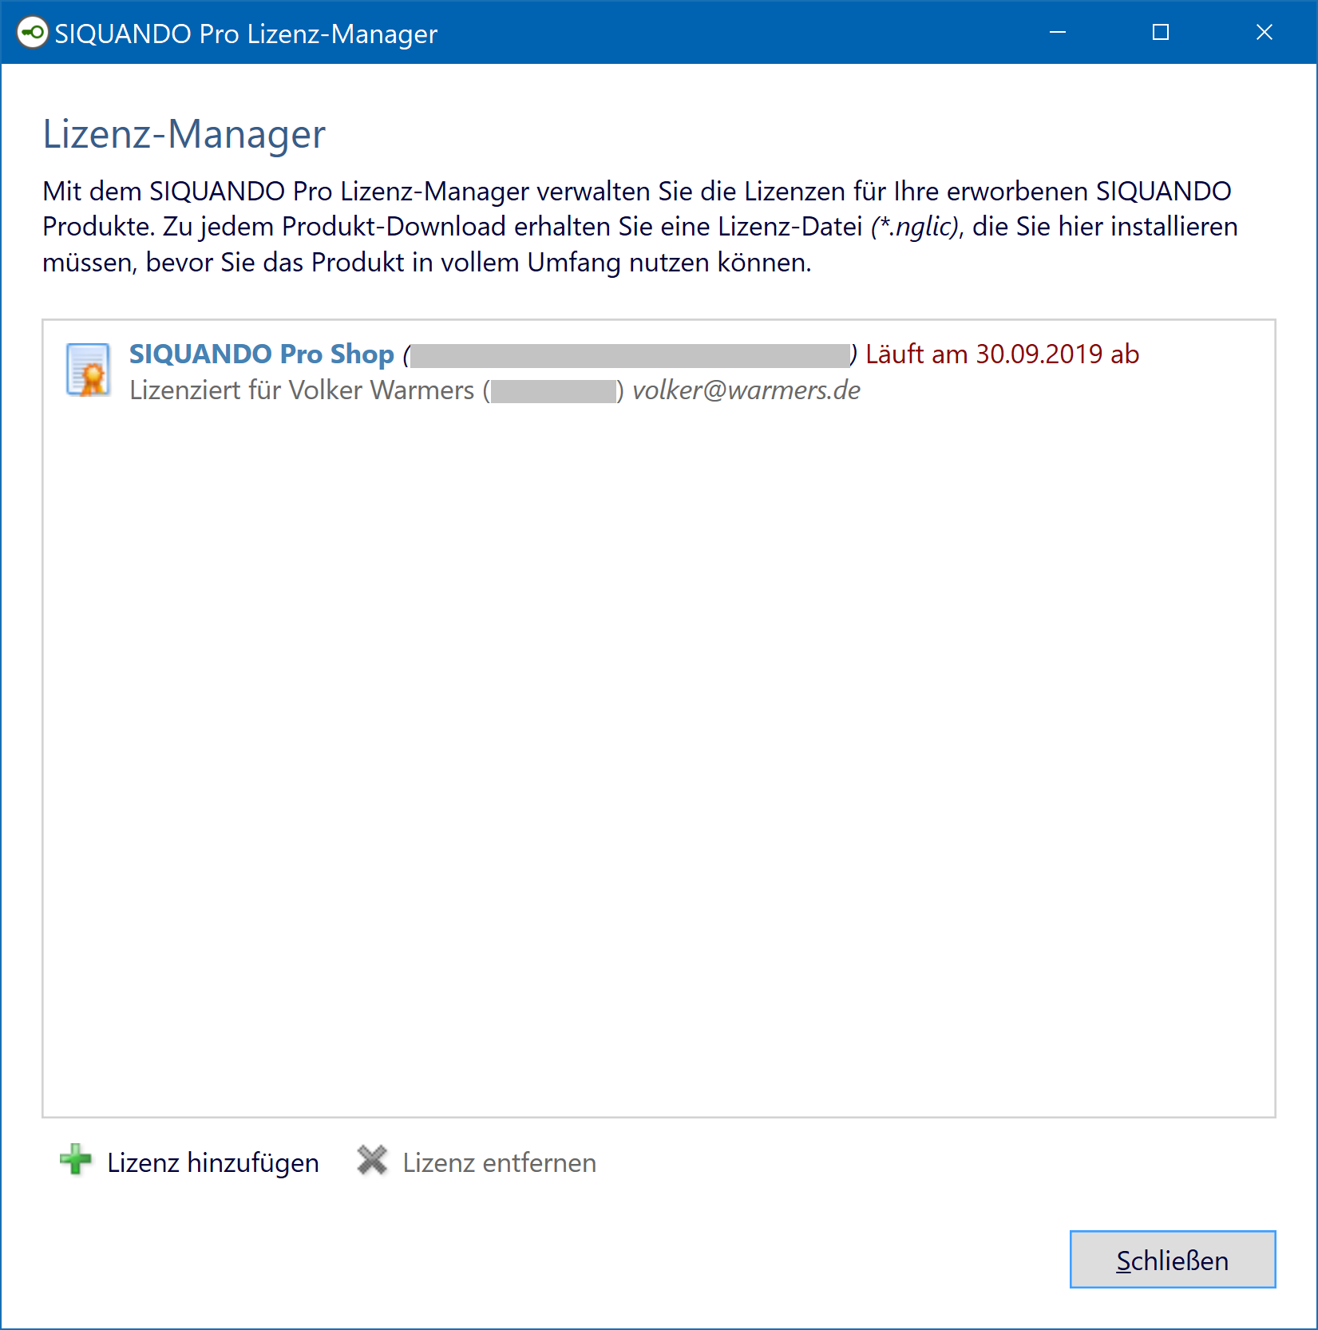Minimize the Lizenz-Manager window
This screenshot has width=1318, height=1330.
pos(1058,32)
